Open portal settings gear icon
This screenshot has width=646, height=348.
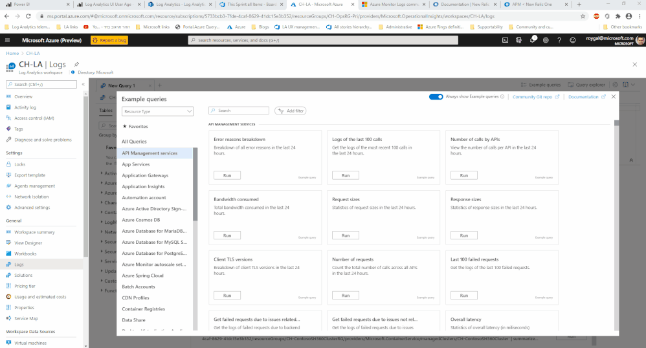[x=546, y=40]
